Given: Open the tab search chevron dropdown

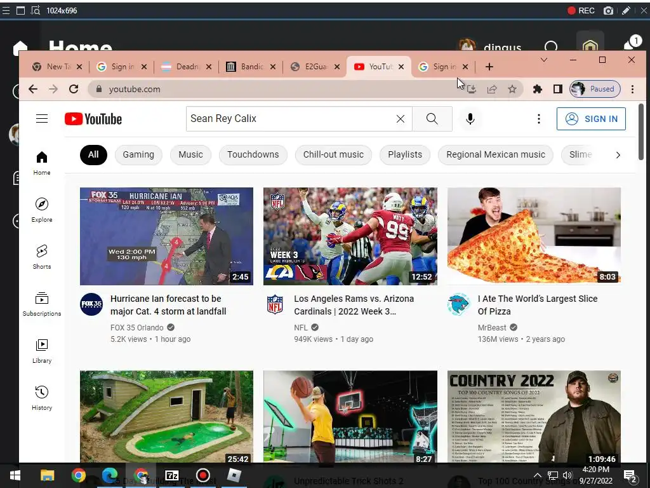Looking at the screenshot, I should click(x=544, y=60).
